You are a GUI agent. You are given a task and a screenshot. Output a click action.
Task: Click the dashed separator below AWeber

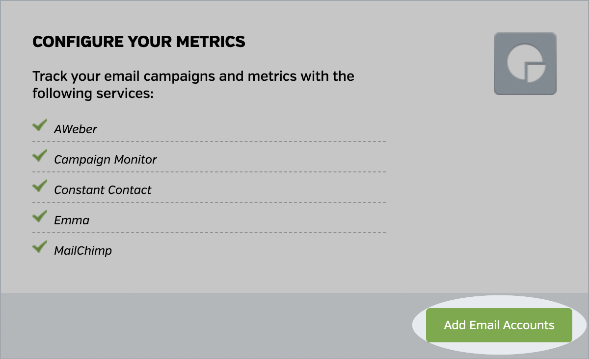[x=209, y=142]
